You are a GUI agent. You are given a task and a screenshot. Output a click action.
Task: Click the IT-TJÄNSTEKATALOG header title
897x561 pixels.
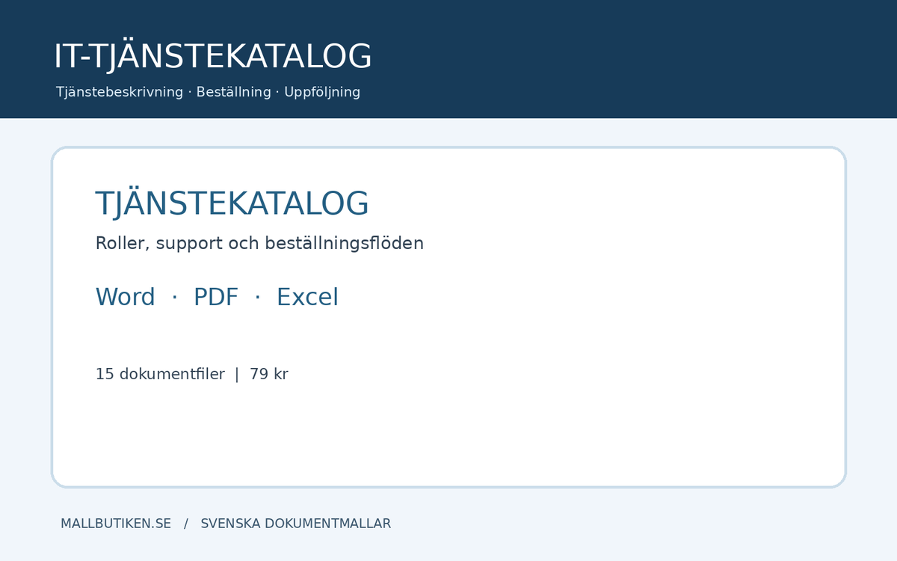click(212, 57)
